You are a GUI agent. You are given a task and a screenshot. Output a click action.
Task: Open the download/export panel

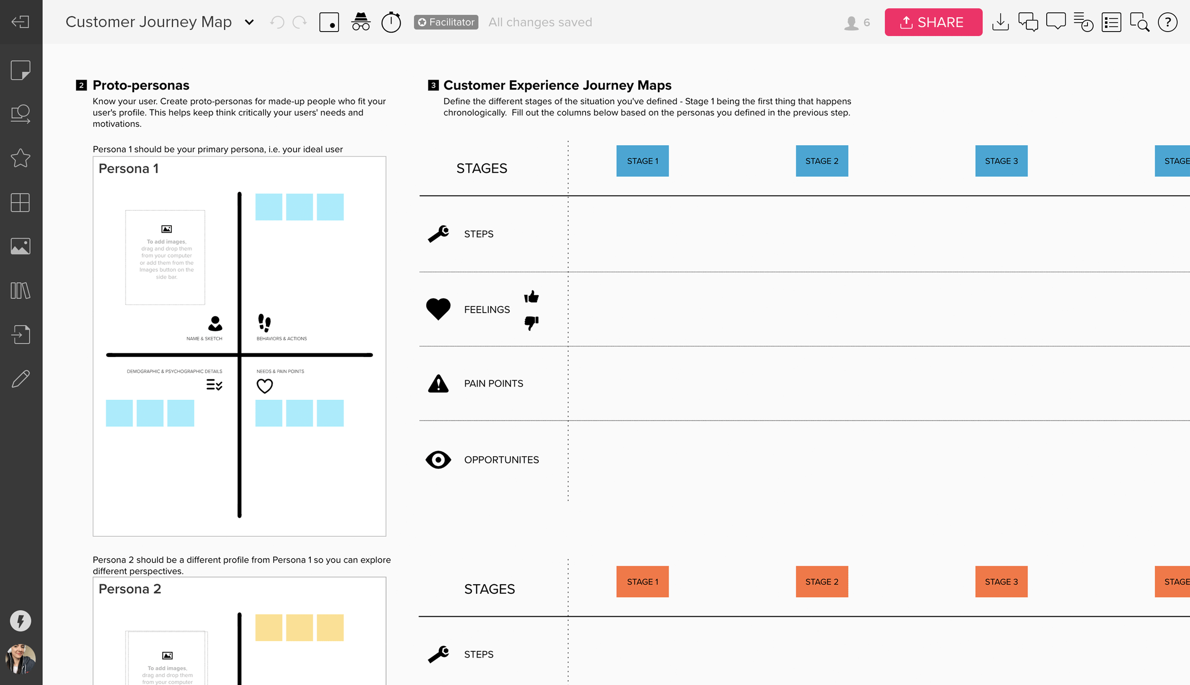click(1001, 22)
